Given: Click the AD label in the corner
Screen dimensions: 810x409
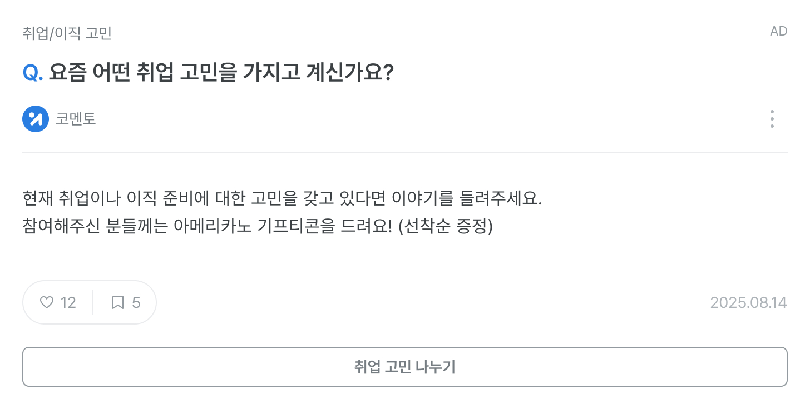Looking at the screenshot, I should click(779, 31).
